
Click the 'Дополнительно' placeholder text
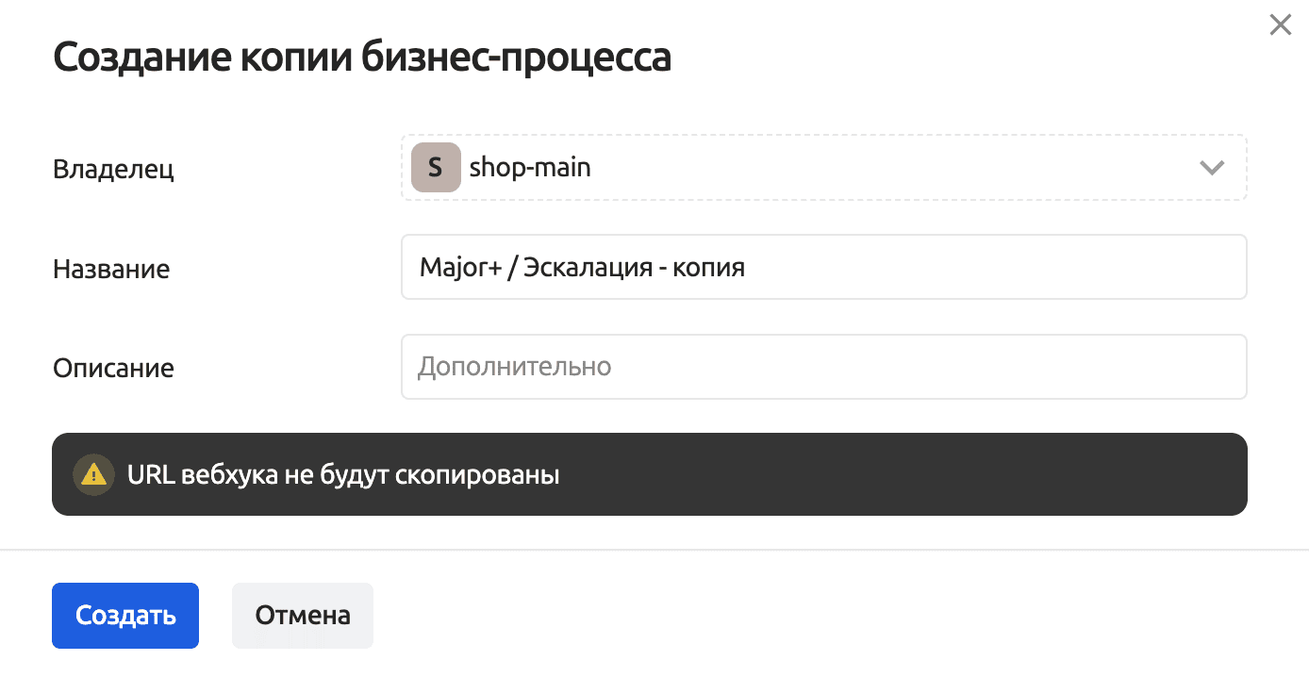click(515, 367)
